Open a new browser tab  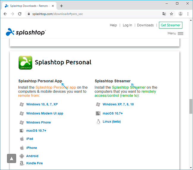tap(61, 6)
